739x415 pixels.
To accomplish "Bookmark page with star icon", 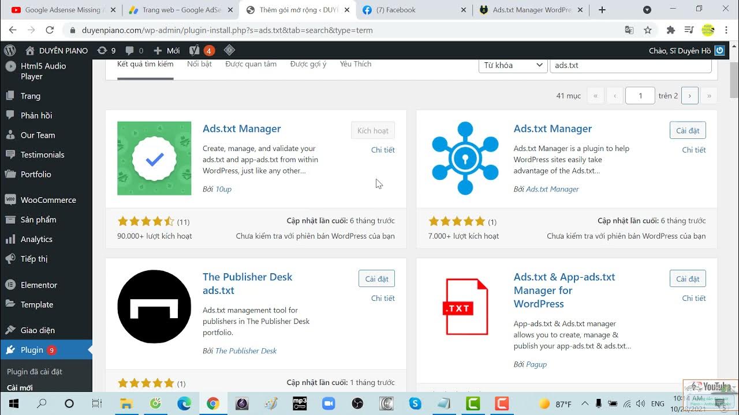I will pos(648,30).
